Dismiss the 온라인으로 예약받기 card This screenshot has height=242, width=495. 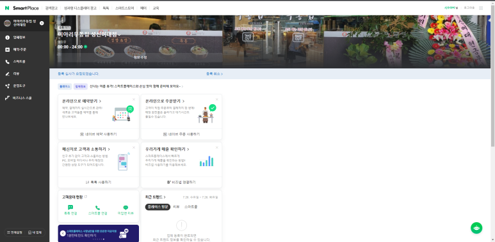click(134, 100)
